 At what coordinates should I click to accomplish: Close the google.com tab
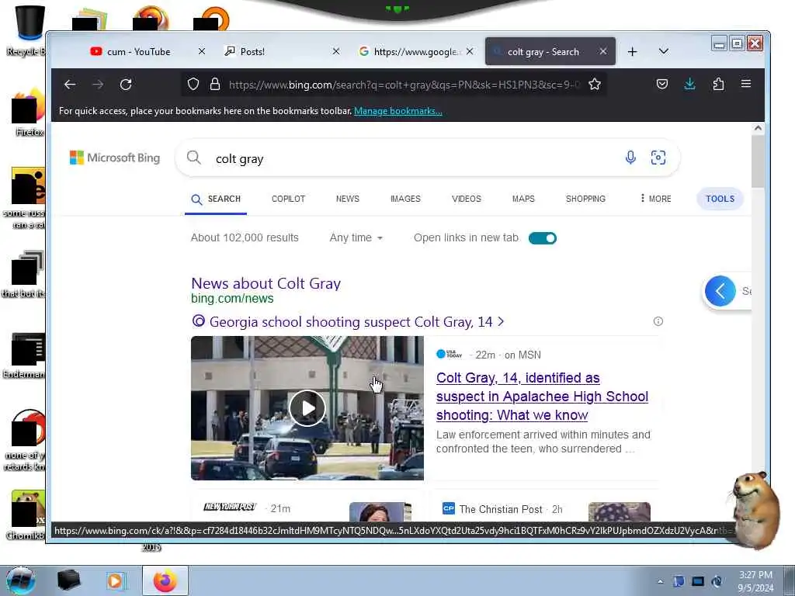point(470,51)
